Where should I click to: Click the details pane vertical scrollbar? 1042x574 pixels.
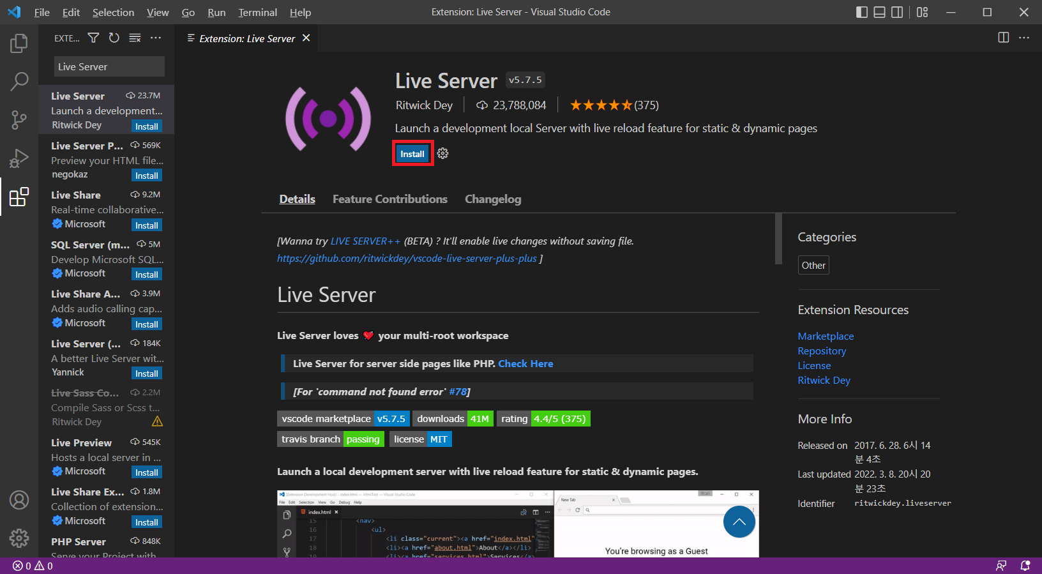pos(778,239)
